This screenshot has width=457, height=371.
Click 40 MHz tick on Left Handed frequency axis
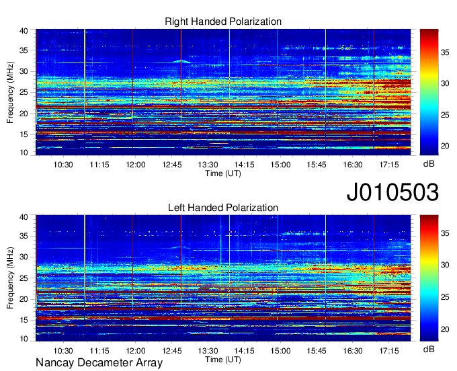24,217
